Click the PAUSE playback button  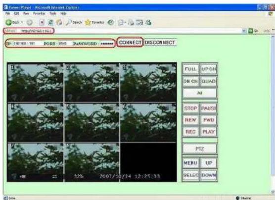click(209, 108)
